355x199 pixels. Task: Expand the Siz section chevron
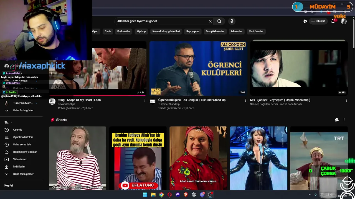(11, 122)
